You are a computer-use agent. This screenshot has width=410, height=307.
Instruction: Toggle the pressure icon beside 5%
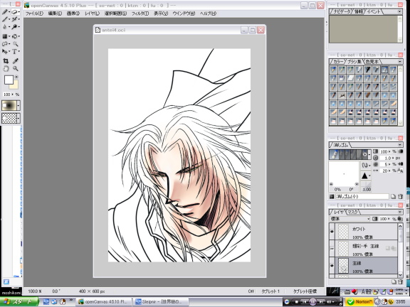[400, 164]
